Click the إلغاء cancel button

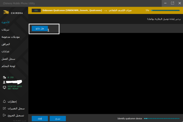click(40, 119)
